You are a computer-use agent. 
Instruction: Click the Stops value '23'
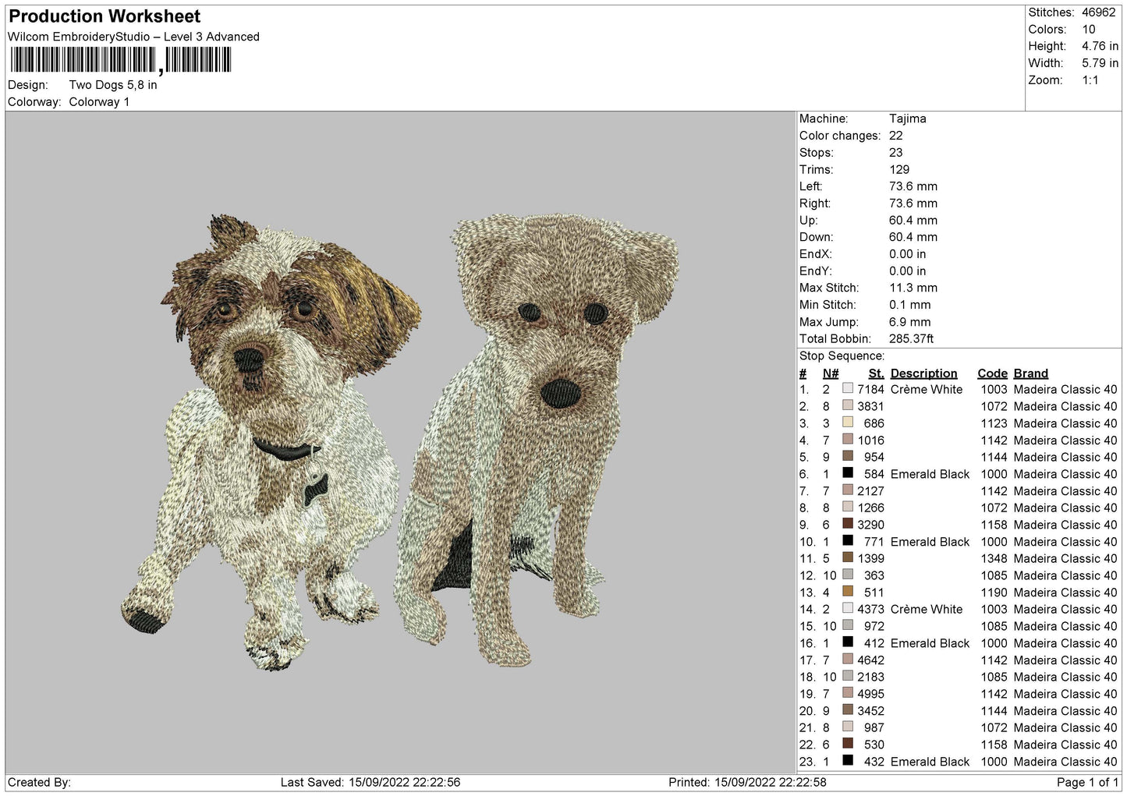coord(895,152)
